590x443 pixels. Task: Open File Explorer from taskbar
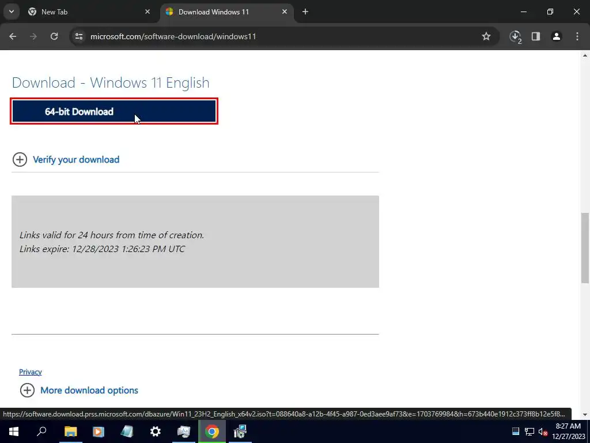pos(70,431)
